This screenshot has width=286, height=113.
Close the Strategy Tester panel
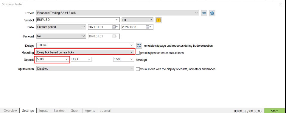click(x=281, y=4)
